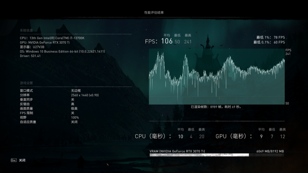Screen dimensions: 308x173
Task: Click the 分辨率 setting label
Action: (x=25, y=95)
